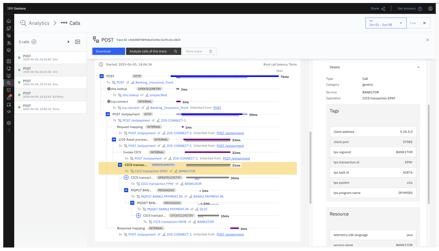Click the trace tree vertical scrollbar

click(311, 168)
